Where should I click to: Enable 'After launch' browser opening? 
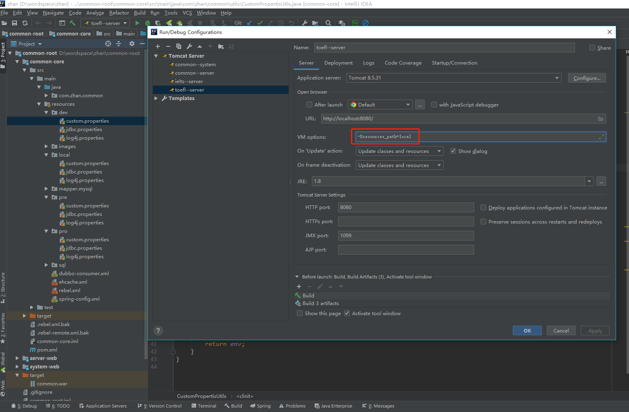pos(309,105)
